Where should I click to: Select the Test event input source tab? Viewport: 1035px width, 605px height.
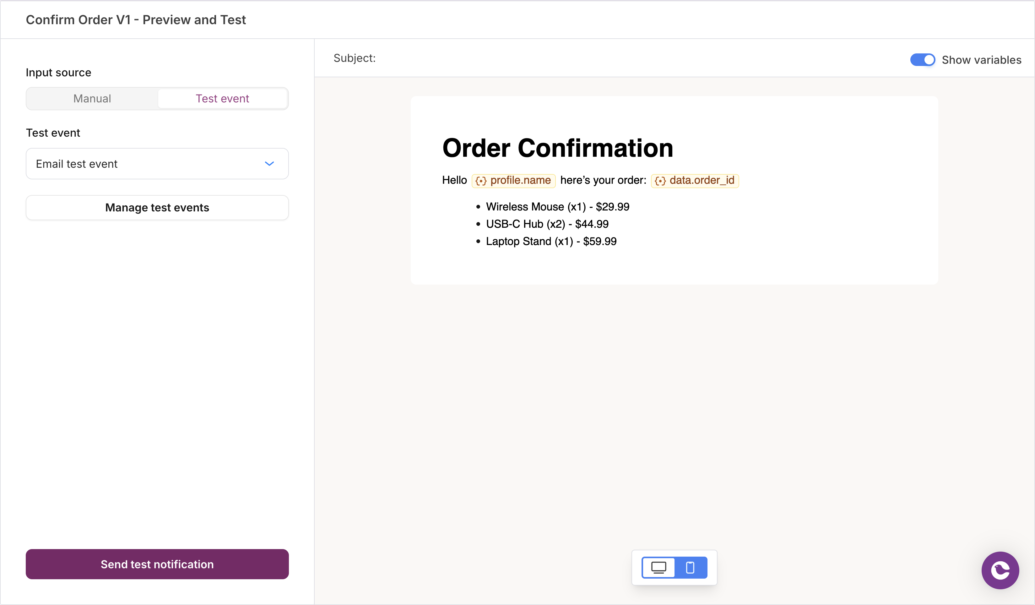click(222, 99)
